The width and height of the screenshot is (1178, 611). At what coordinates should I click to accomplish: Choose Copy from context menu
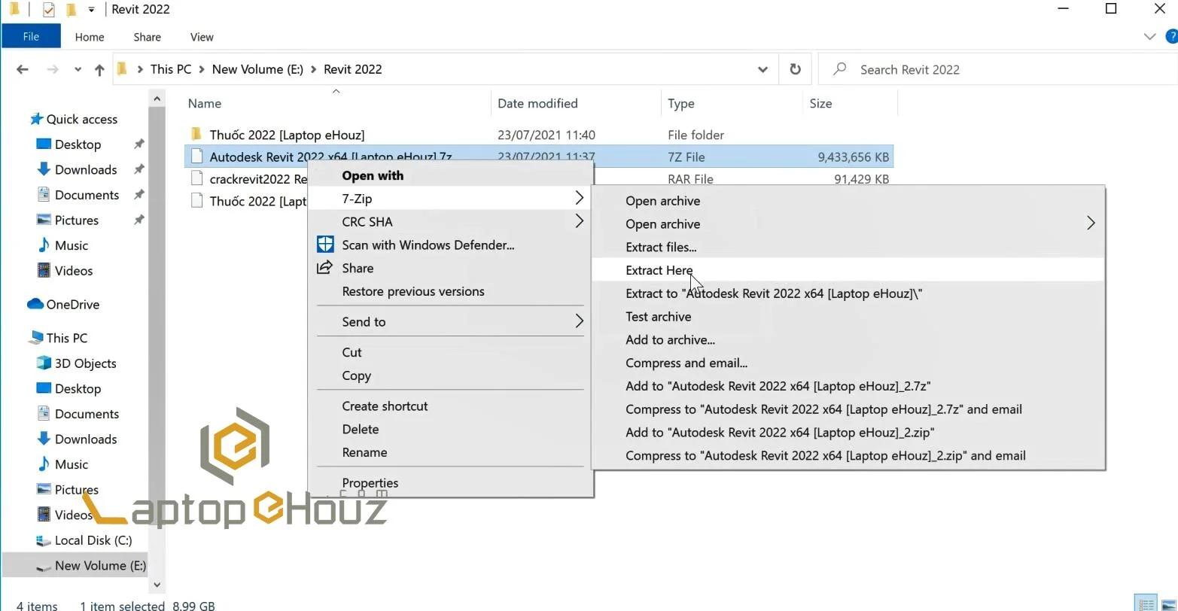[450, 375]
